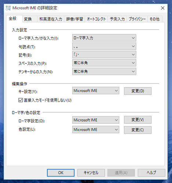Open the ローマ字設定 dropdown
This screenshot has height=183, width=172.
pos(96,120)
